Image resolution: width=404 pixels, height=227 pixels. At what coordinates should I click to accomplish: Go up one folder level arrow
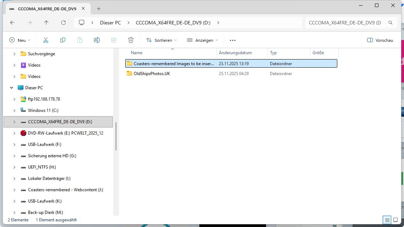[x=46, y=23]
